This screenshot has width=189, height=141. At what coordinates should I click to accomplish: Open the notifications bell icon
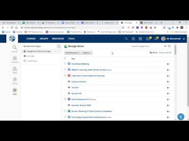pos(156,39)
